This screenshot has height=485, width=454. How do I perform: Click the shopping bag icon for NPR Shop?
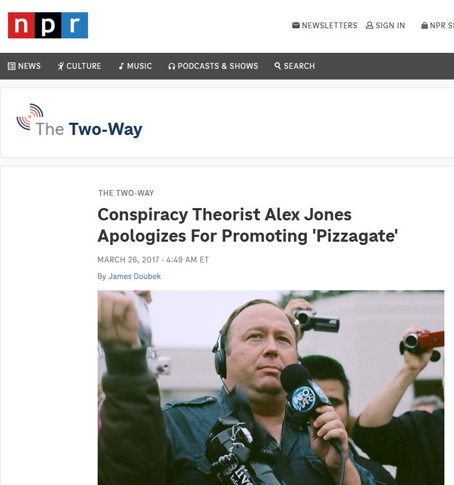pos(425,26)
